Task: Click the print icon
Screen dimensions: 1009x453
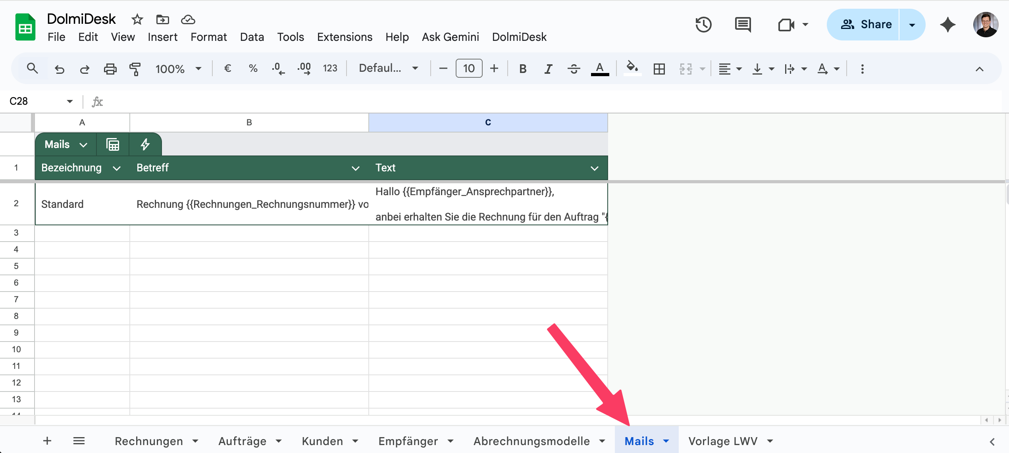Action: [110, 69]
